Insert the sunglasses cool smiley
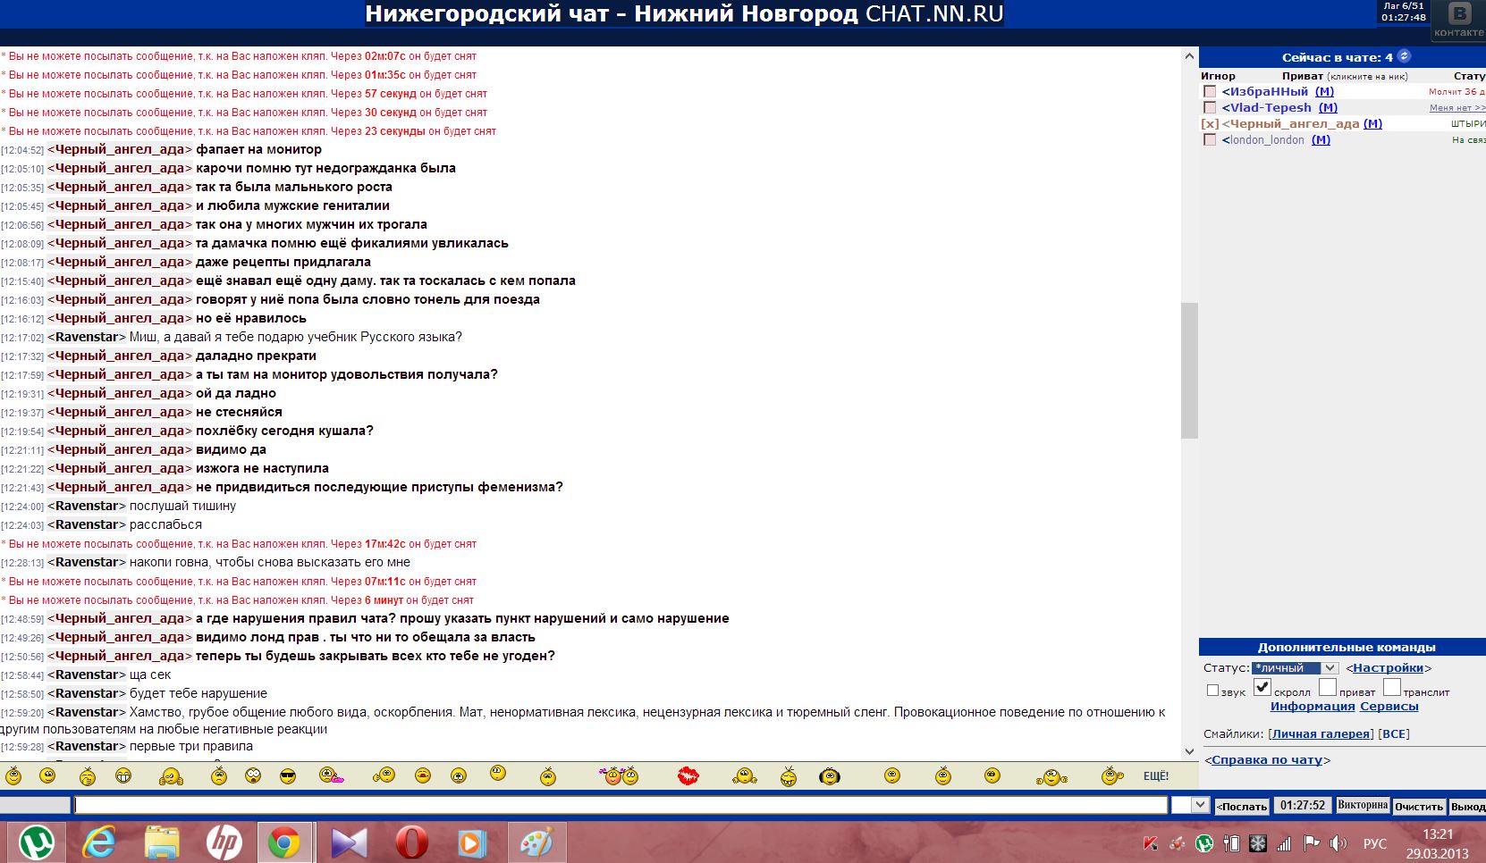 pos(288,776)
